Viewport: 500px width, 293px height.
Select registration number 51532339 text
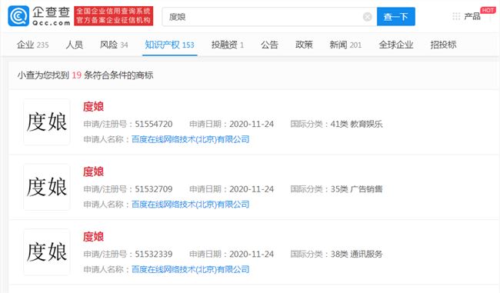pyautogui.click(x=154, y=254)
